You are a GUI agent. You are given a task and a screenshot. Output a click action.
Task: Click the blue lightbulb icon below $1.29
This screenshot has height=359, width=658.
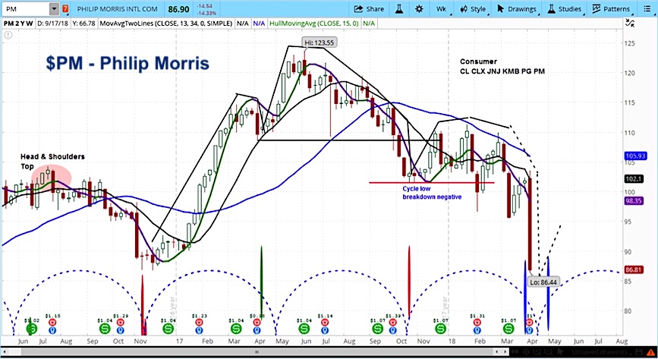pos(121,330)
